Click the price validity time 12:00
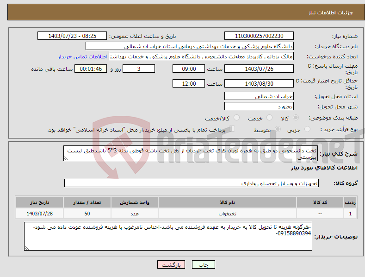 point(189,83)
